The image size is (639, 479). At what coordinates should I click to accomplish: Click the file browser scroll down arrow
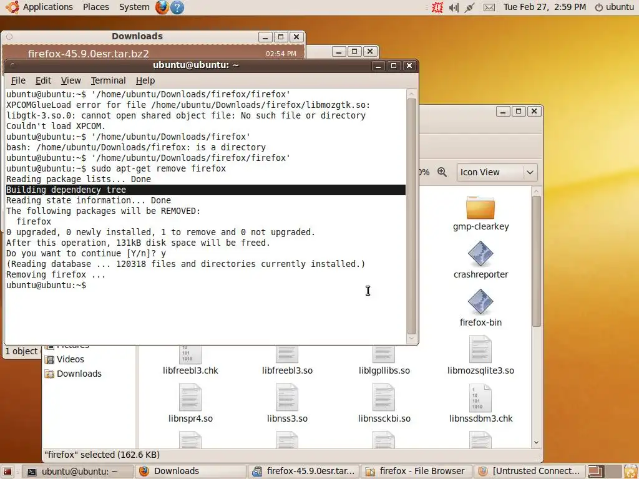point(536,442)
